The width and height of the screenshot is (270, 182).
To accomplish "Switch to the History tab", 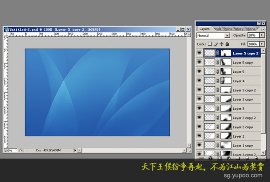I will point(239,29).
